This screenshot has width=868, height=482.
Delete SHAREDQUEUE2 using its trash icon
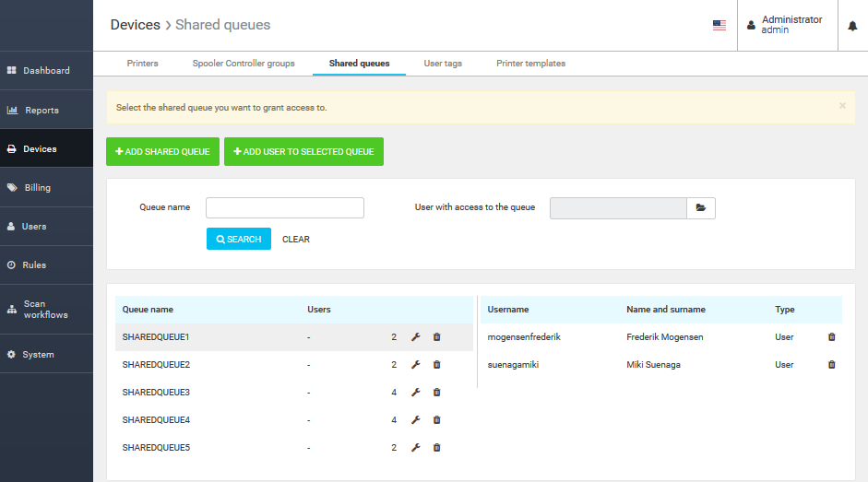(437, 365)
